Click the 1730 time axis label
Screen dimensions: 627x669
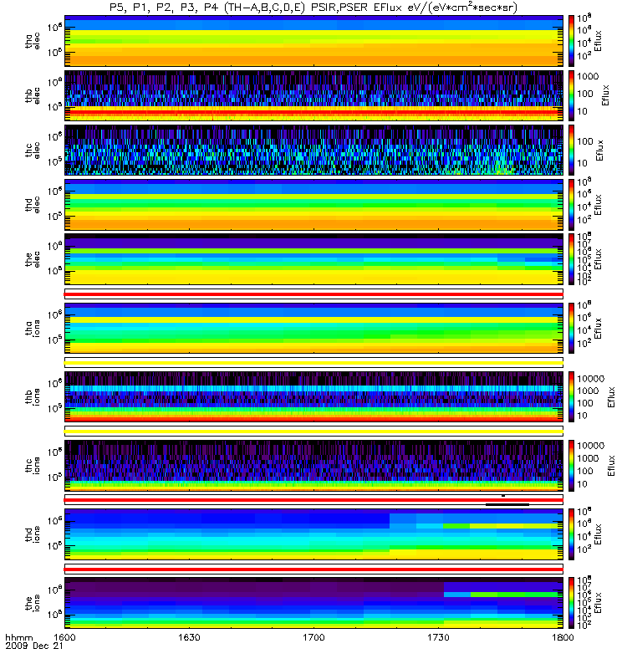pos(438,637)
